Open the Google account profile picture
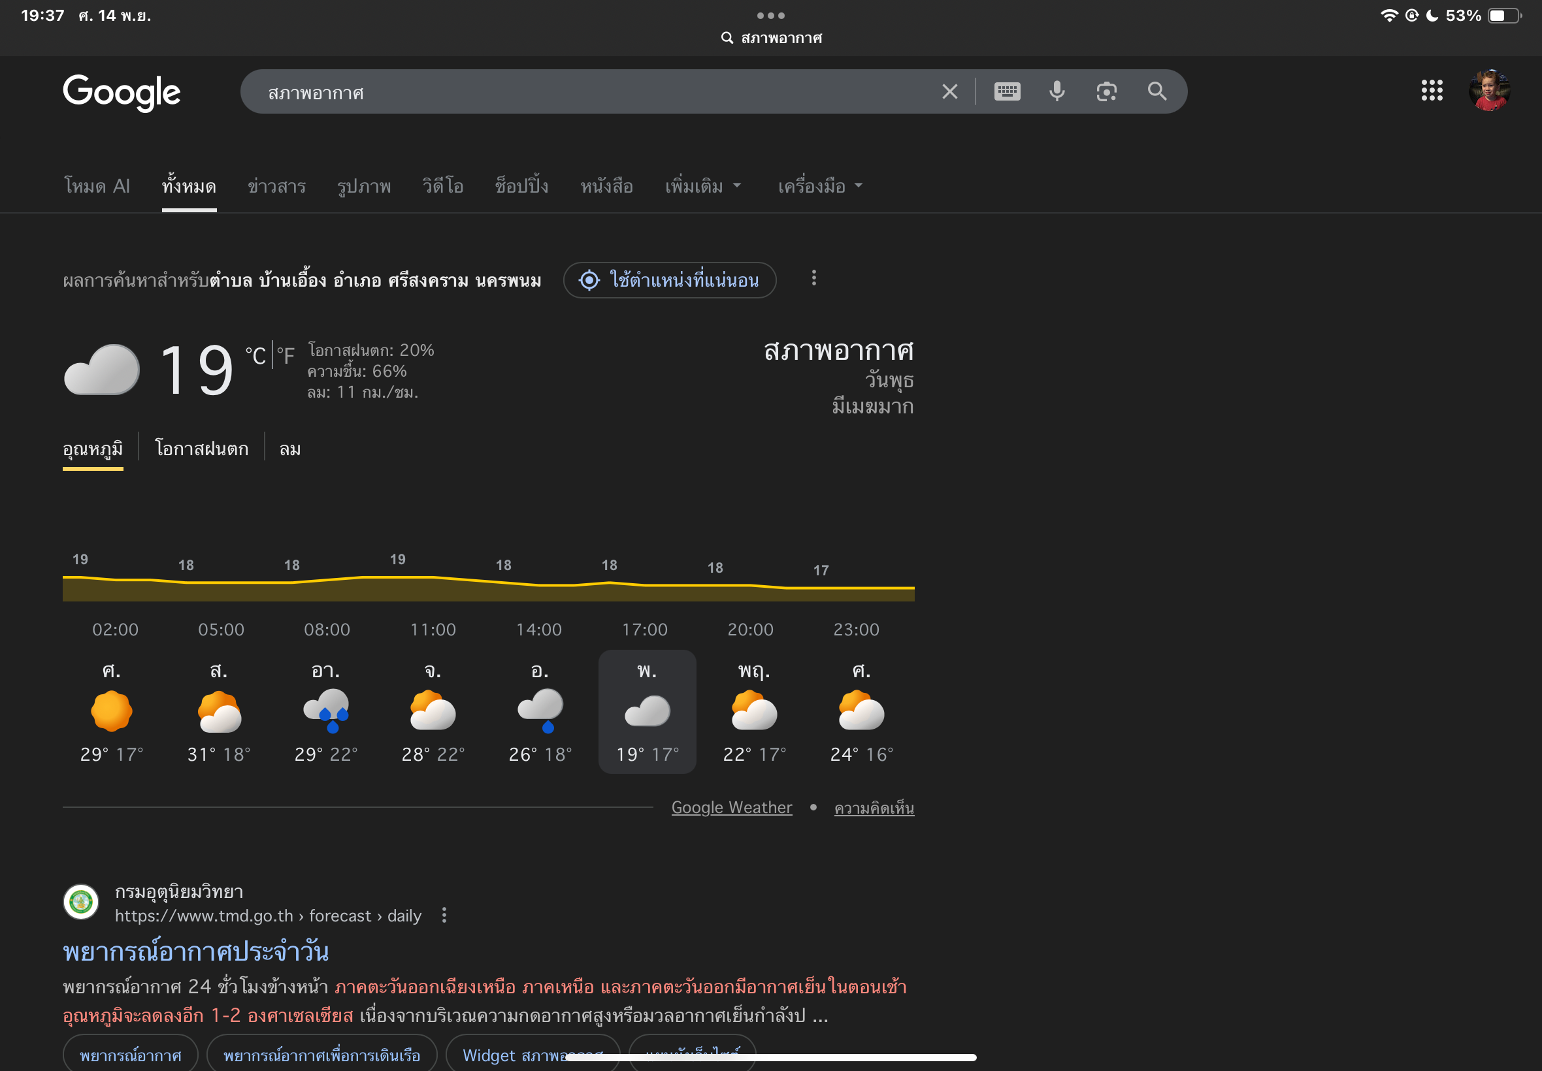 click(1489, 90)
